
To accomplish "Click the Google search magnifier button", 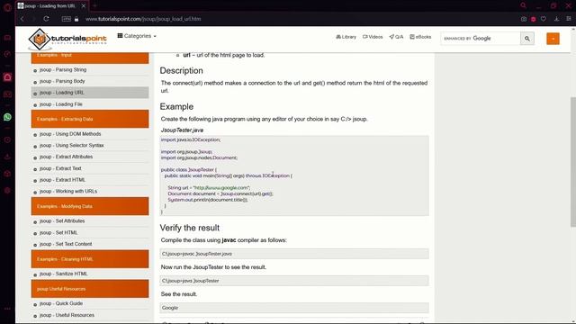I will click(x=527, y=39).
